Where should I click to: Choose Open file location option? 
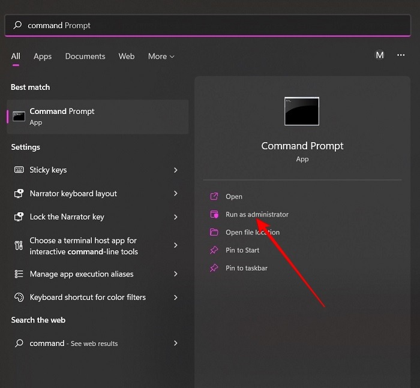tap(252, 233)
